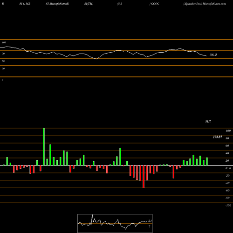Open the mini overview chart thumbnail at bottom
This screenshot has width=233, height=233.
[115, 223]
